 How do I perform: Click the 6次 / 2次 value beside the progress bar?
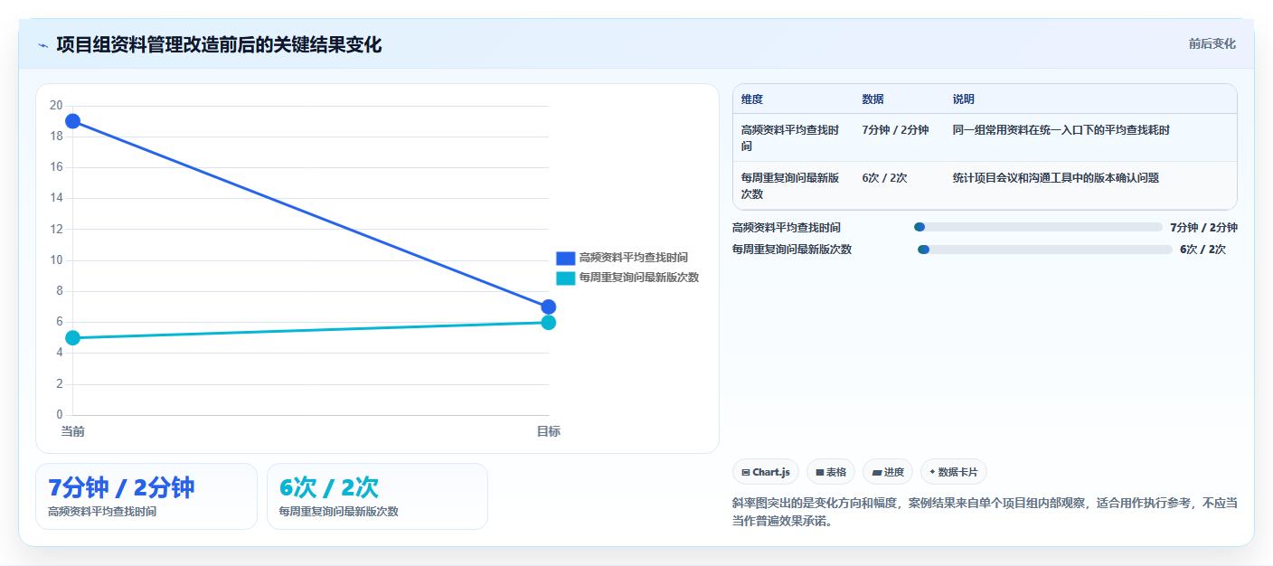[1203, 250]
